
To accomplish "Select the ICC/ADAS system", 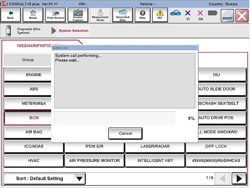I will pyautogui.click(x=34, y=146).
